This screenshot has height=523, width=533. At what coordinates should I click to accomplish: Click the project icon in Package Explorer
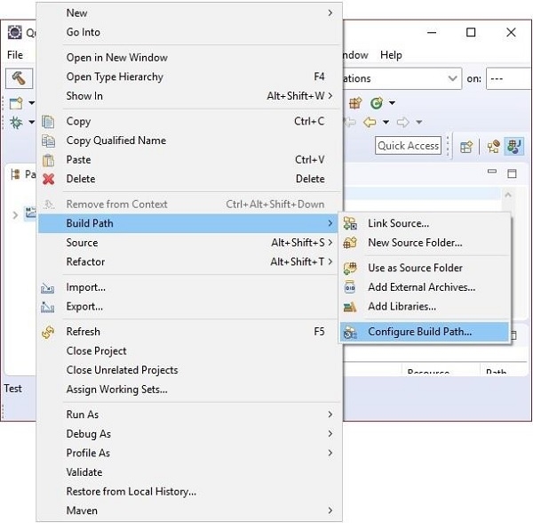coord(30,213)
